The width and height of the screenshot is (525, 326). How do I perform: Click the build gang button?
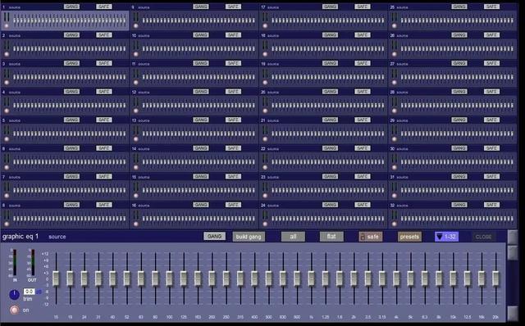pyautogui.click(x=249, y=237)
